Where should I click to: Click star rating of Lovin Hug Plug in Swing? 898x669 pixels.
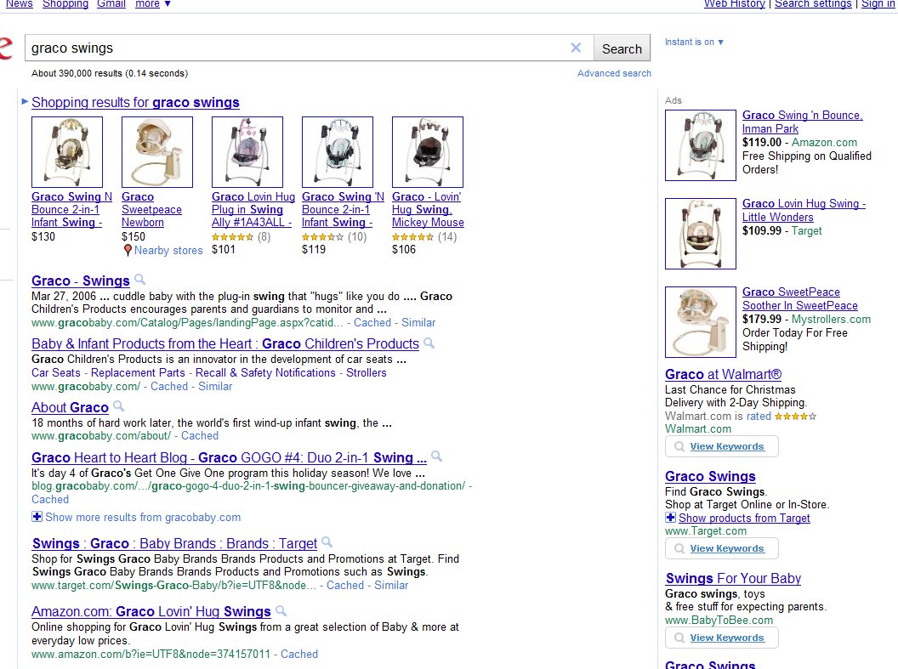coord(232,236)
